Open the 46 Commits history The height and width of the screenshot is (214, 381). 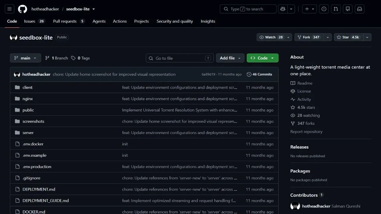click(259, 74)
